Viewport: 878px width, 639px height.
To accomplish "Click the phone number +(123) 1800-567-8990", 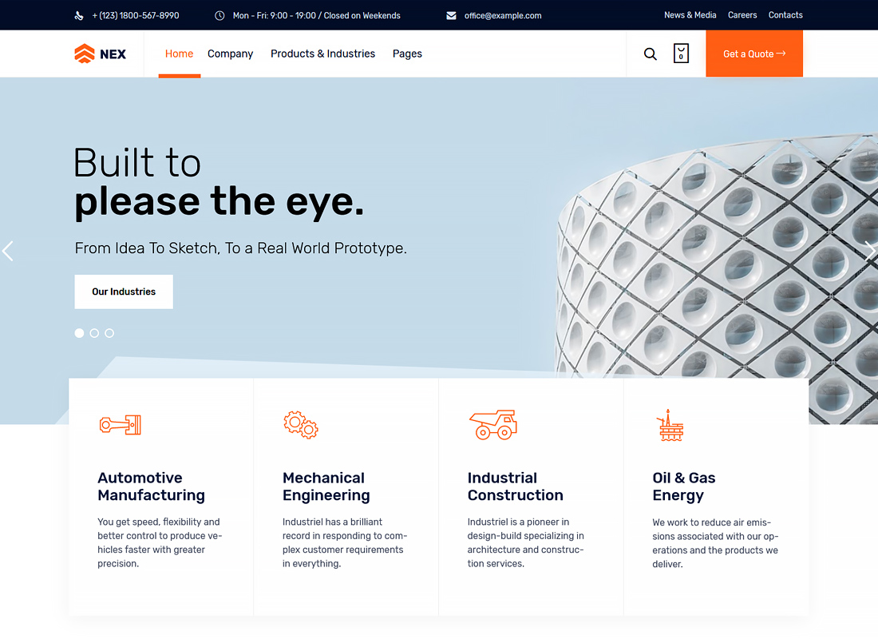I will tap(136, 16).
